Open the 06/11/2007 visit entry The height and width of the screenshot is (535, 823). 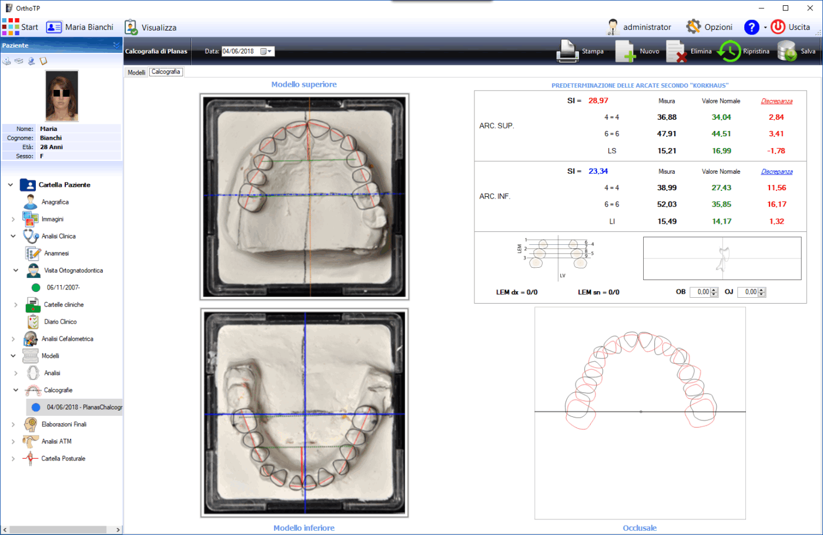click(63, 288)
